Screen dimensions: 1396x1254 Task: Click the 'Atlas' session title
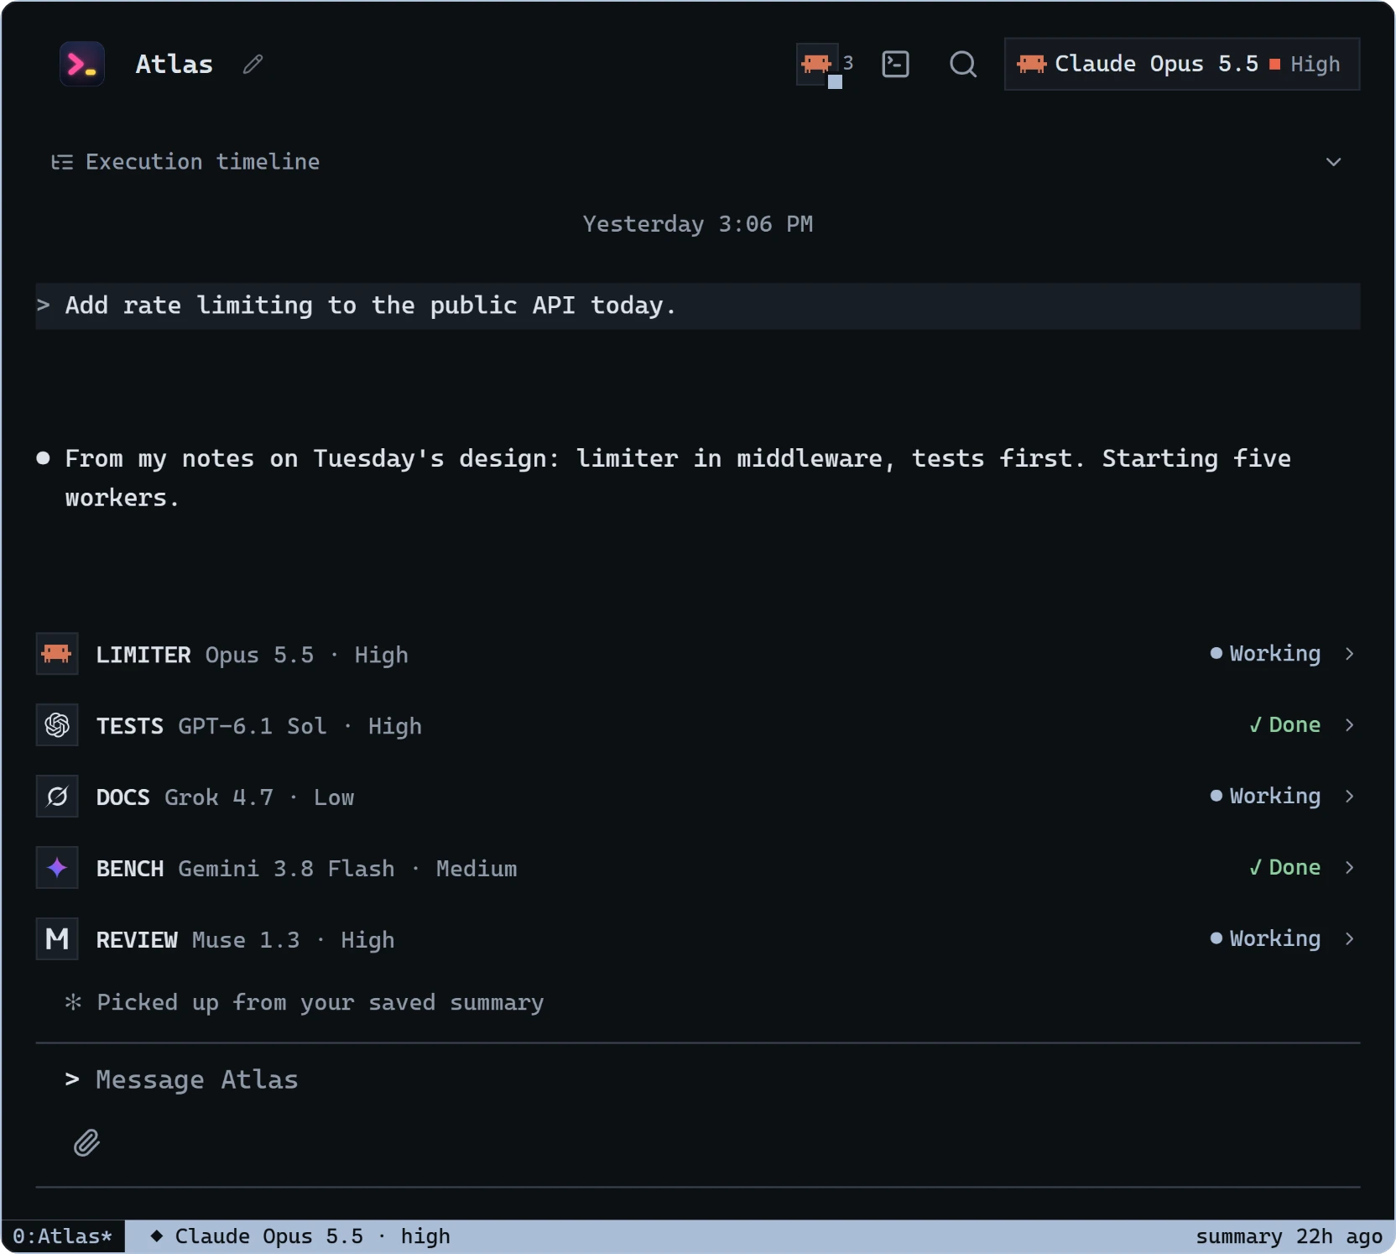[174, 64]
